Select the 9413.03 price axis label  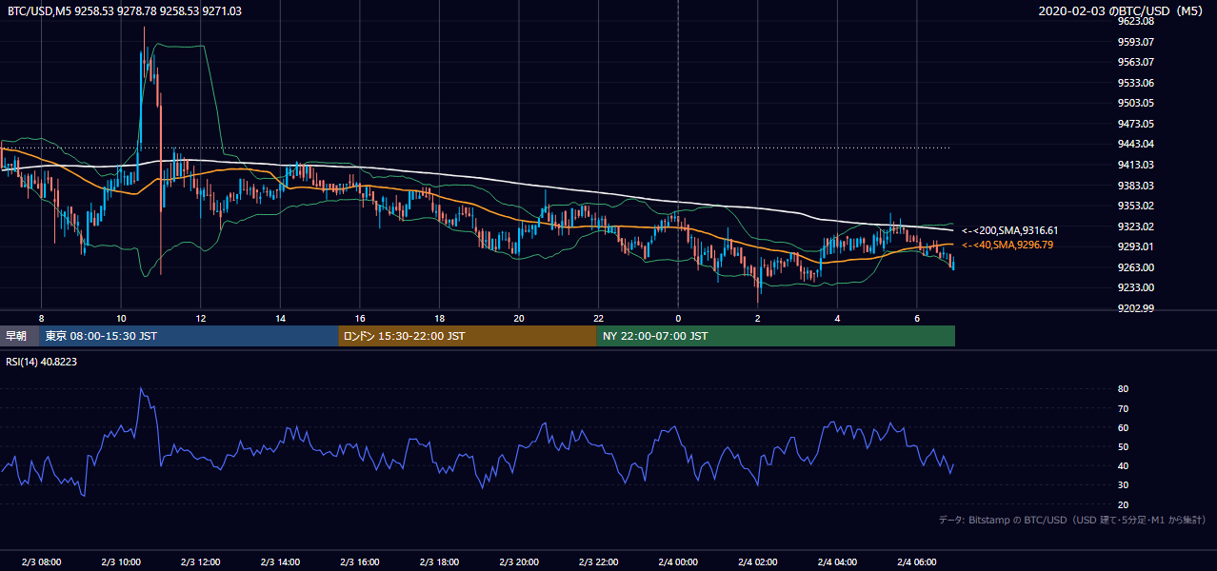click(1136, 165)
